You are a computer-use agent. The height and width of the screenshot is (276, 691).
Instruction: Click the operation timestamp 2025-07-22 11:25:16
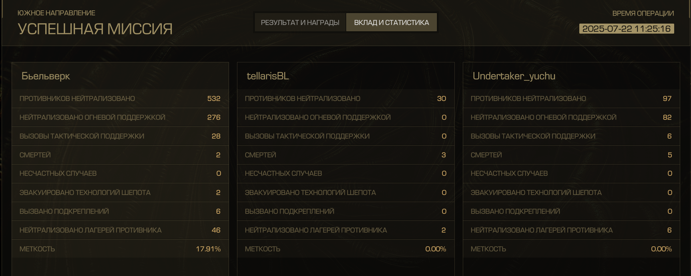(626, 29)
